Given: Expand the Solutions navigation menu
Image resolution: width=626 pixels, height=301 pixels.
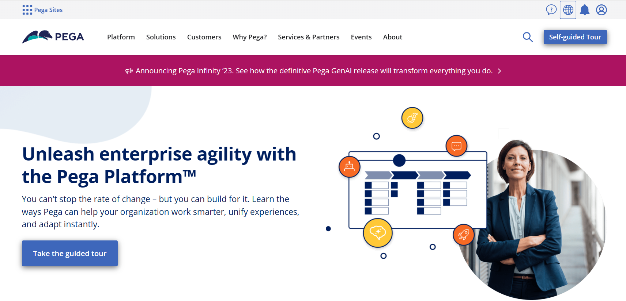Looking at the screenshot, I should tap(161, 37).
